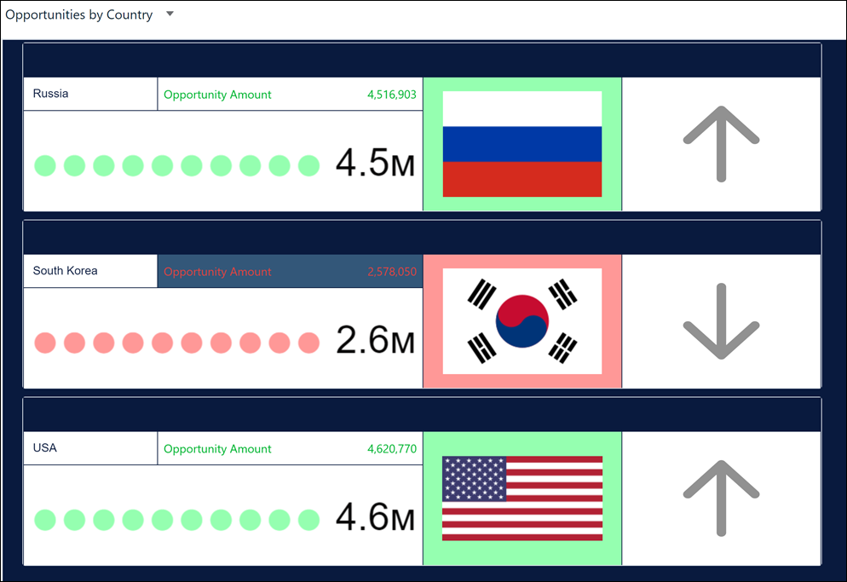Select highlighted Opportunity Amount in South Korea row
The image size is (847, 582).
(x=217, y=272)
